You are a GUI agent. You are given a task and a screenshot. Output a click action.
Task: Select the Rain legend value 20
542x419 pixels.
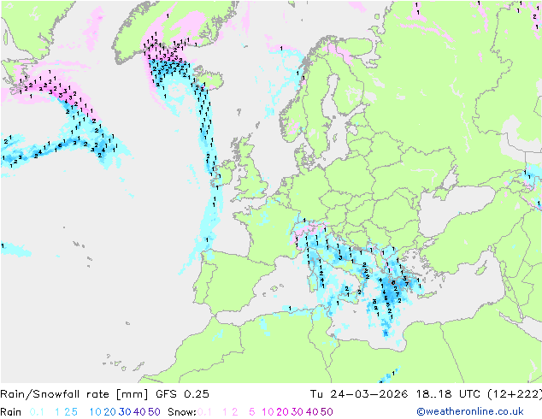point(110,412)
